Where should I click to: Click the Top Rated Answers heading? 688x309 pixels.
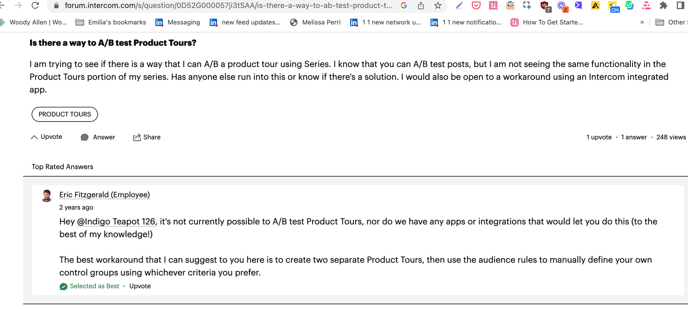click(62, 167)
